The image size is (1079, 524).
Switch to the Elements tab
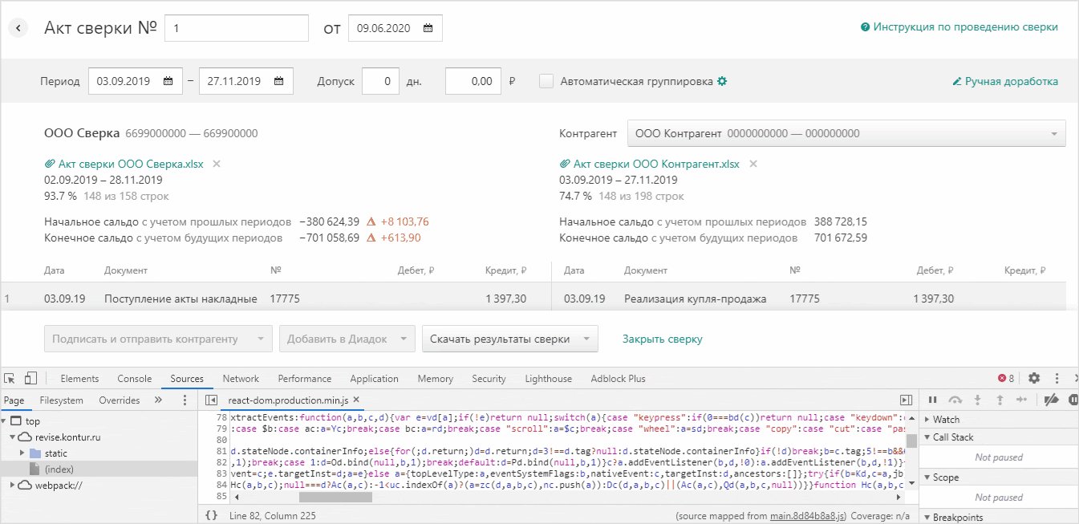click(x=79, y=379)
